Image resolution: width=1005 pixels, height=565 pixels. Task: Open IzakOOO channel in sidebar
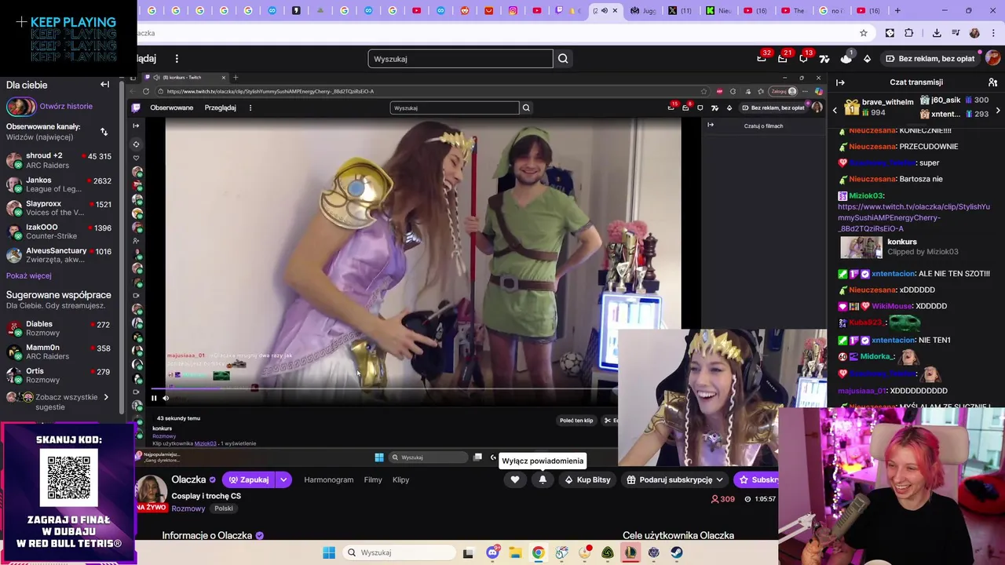click(x=59, y=231)
